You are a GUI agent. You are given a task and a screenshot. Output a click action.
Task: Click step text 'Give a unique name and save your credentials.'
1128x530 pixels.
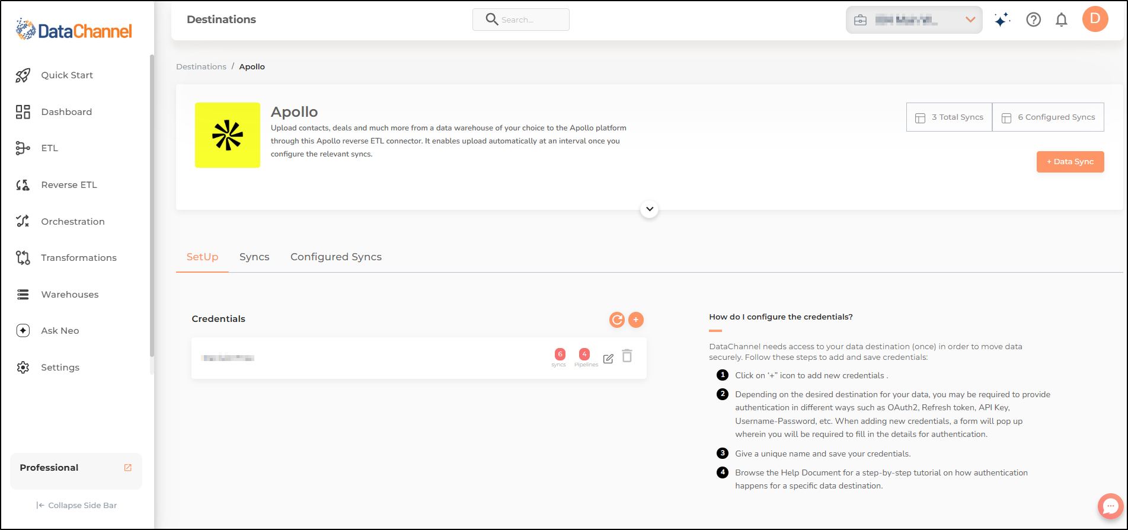point(823,454)
